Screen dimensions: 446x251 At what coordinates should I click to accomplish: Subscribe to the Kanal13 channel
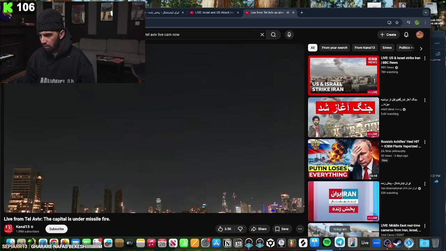click(56, 229)
